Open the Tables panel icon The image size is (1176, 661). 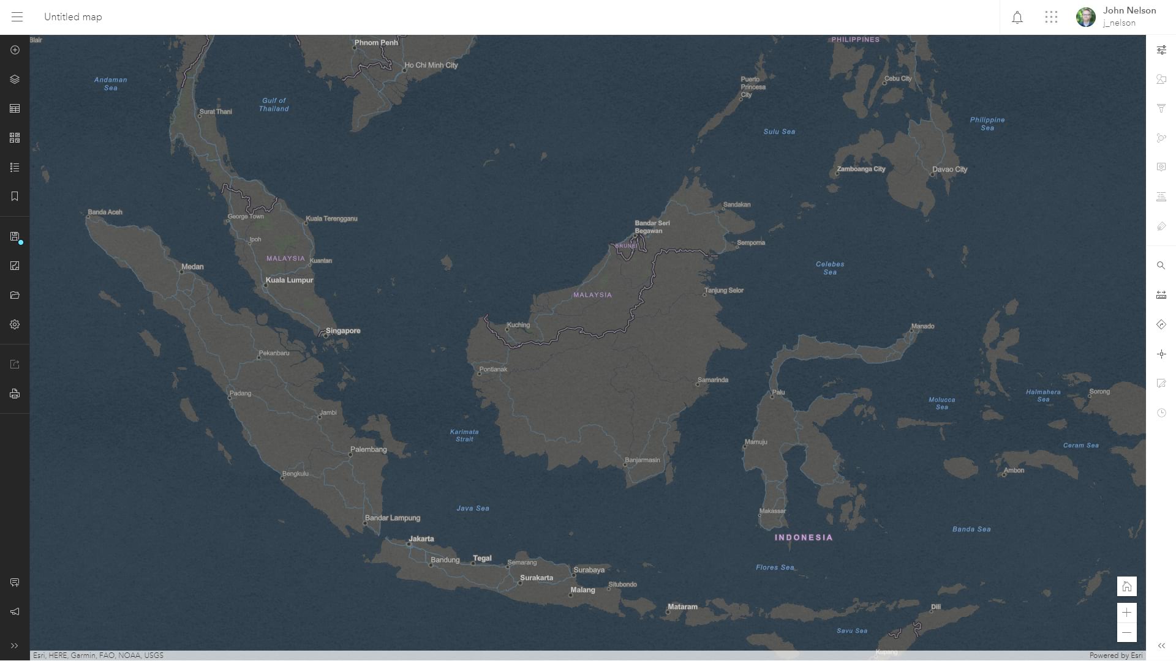[x=15, y=108]
